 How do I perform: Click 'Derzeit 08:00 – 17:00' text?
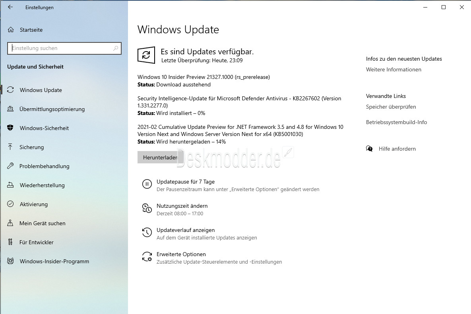[x=180, y=213]
